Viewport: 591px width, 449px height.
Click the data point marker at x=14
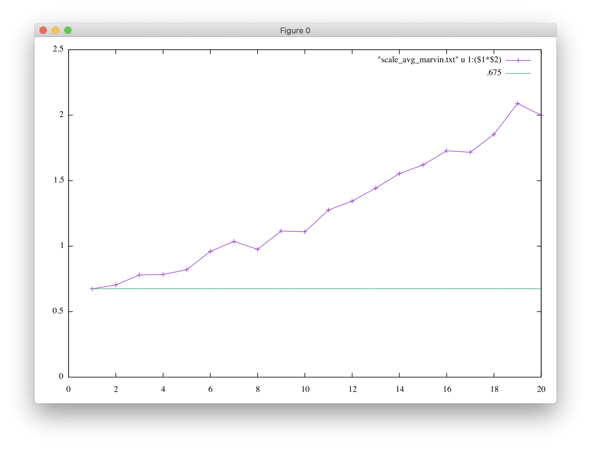399,173
